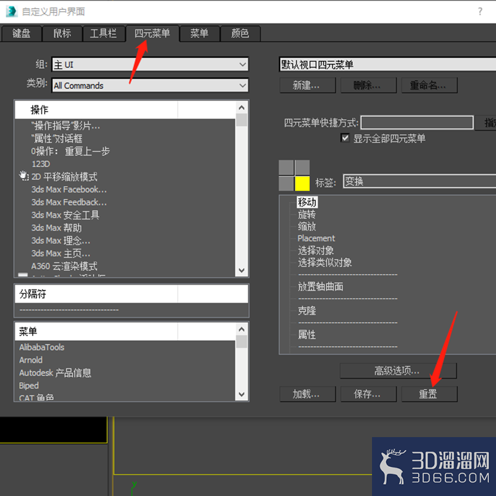Select 选择类似对象 in the quad menu tree
This screenshot has height=496, width=496.
click(x=324, y=262)
